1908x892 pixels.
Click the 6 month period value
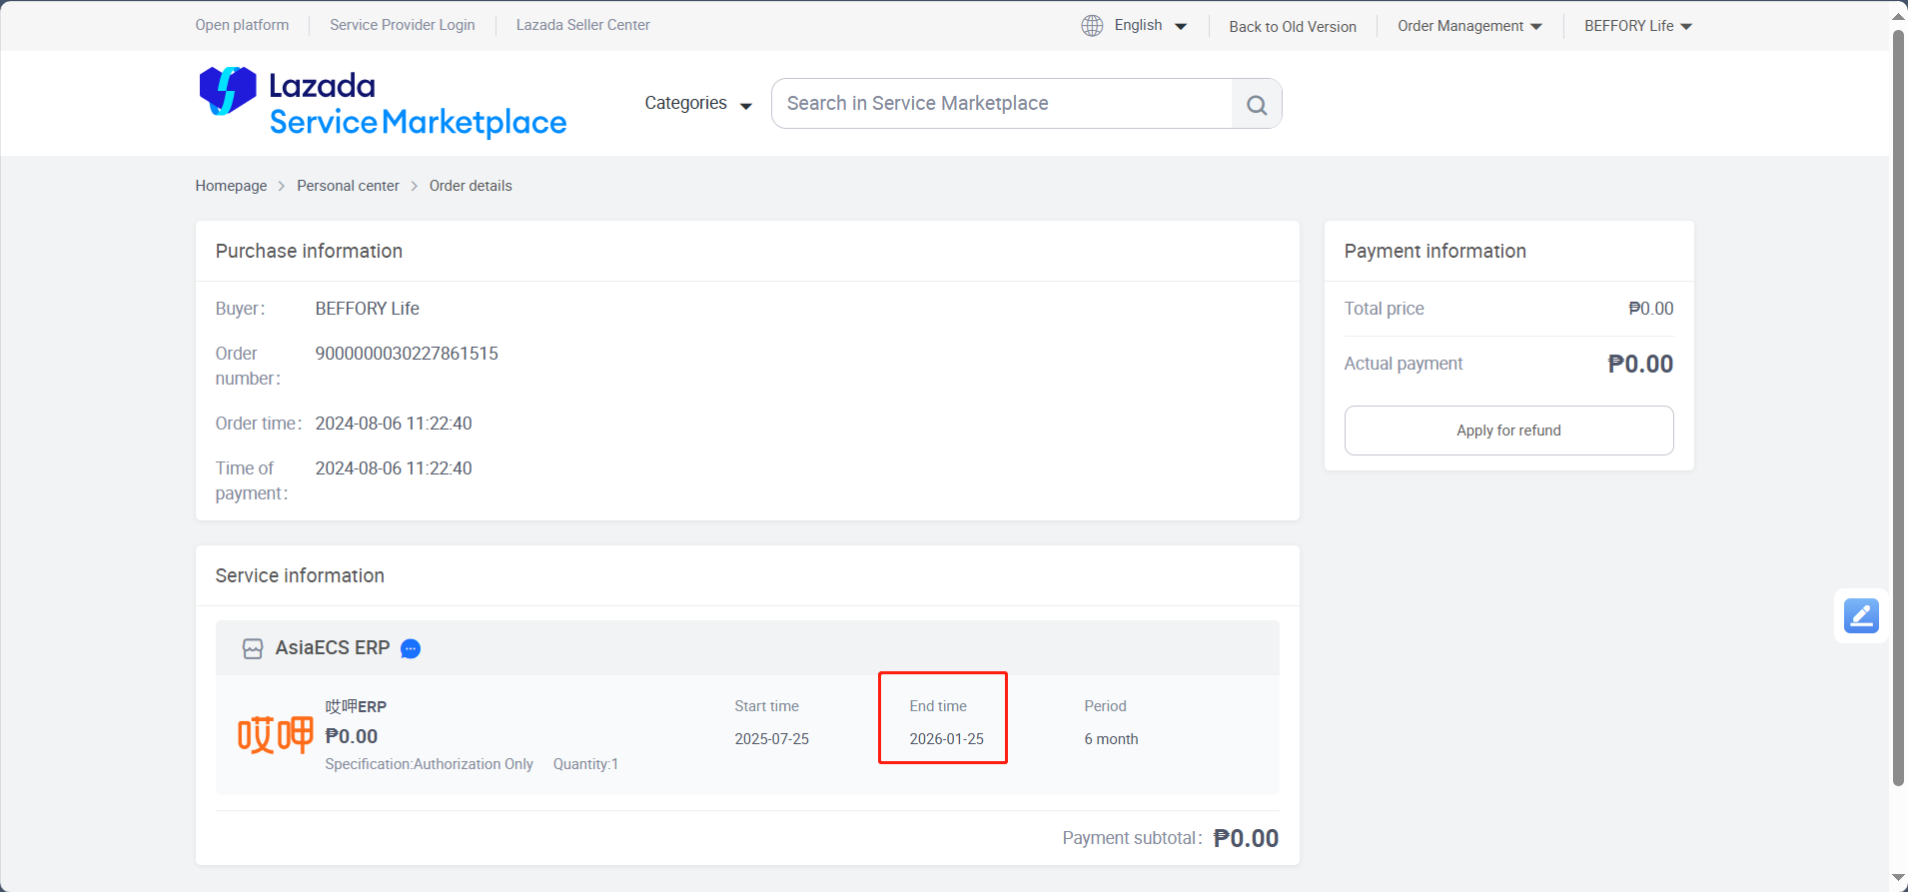(x=1111, y=739)
